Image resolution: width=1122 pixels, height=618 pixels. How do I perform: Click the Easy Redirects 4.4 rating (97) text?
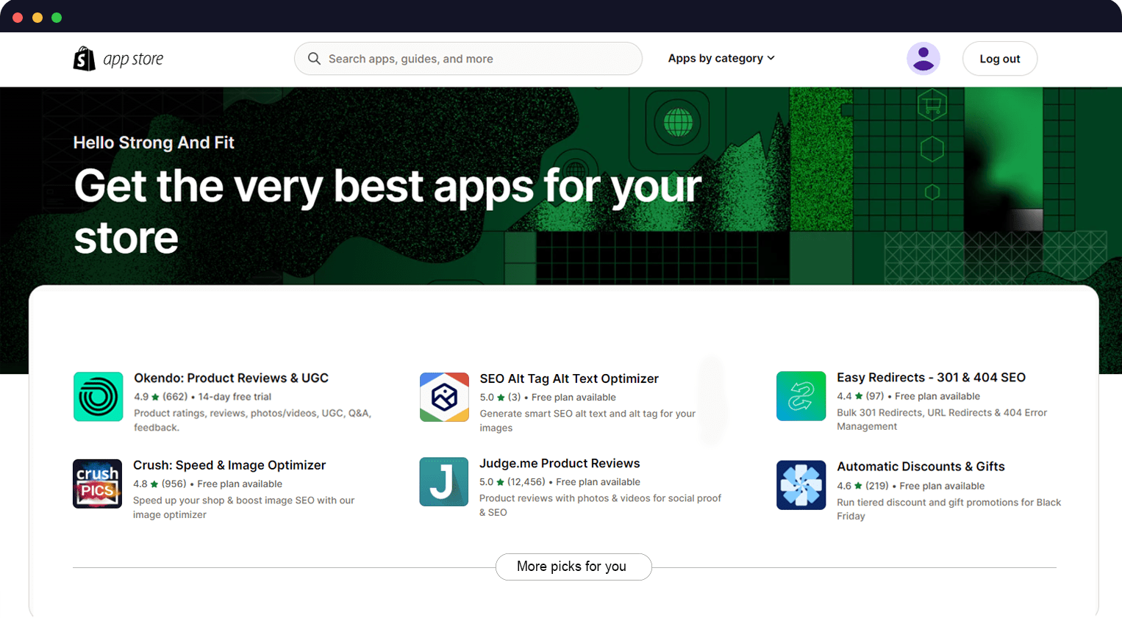(x=860, y=396)
